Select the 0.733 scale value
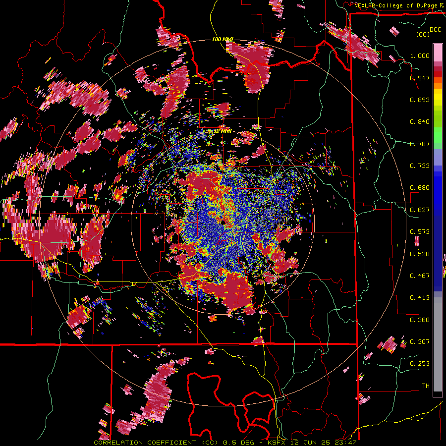The height and width of the screenshot is (446, 446). pyautogui.click(x=420, y=166)
